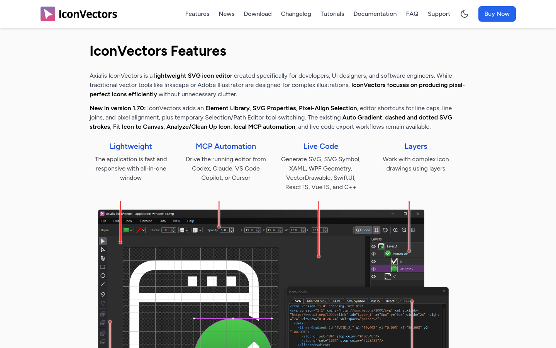Open the File menu in IconVectors app
This screenshot has width=556, height=348.
104,221
